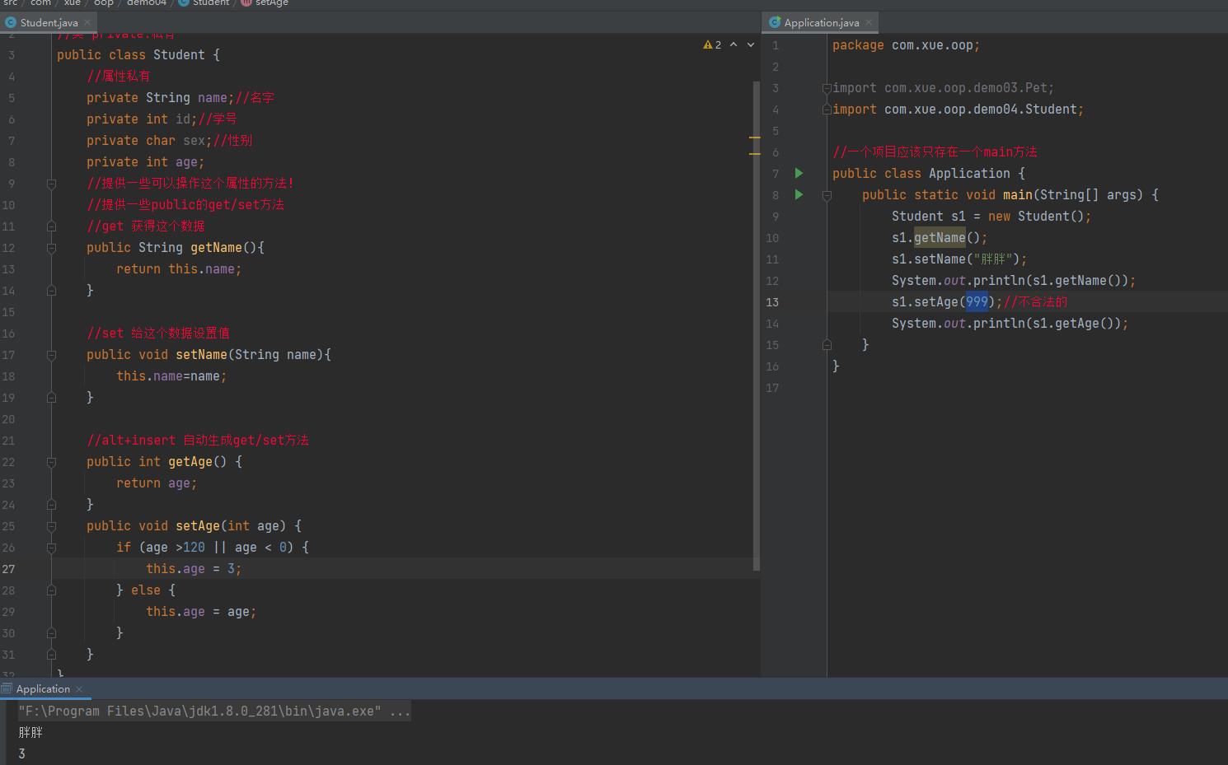Switch to the Student.java tab
Viewport: 1228px width, 765px height.
tap(48, 22)
